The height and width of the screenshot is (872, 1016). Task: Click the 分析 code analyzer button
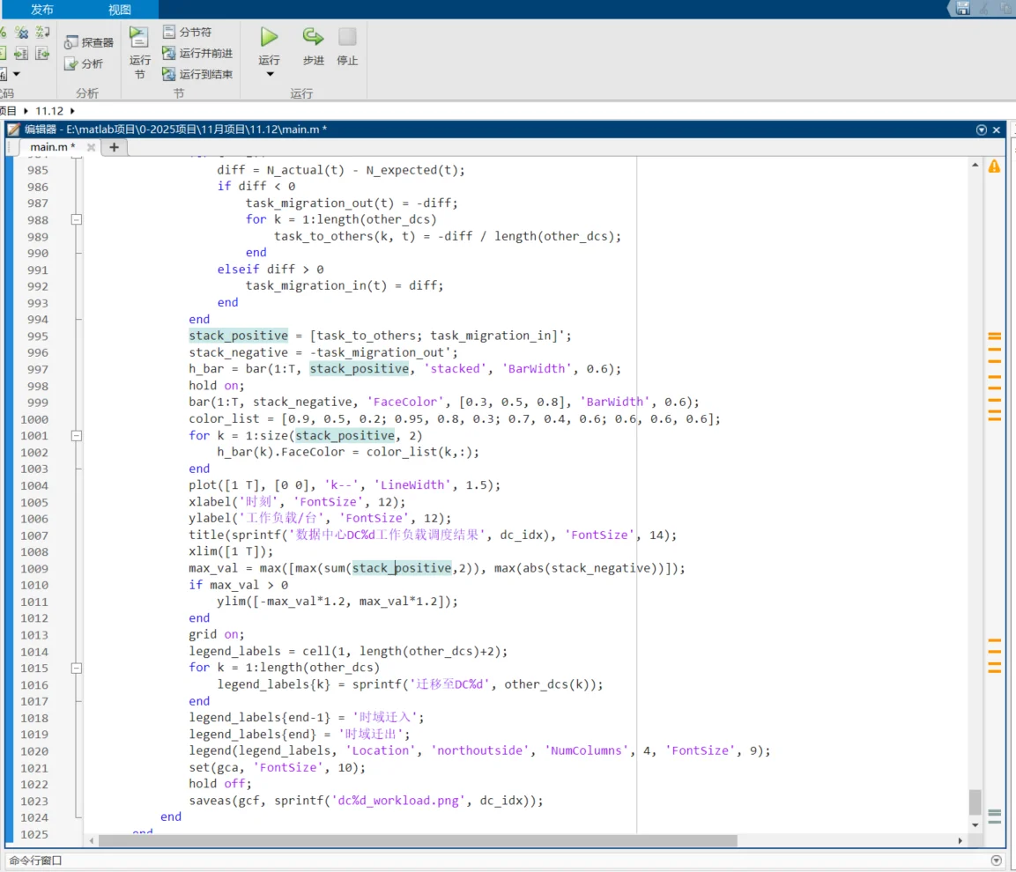coord(84,63)
